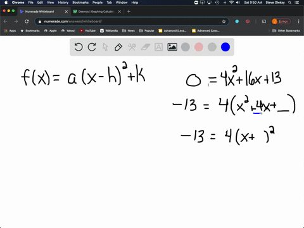Open the YouTube bookmark
The height and width of the screenshot is (228, 304).
coord(87,30)
